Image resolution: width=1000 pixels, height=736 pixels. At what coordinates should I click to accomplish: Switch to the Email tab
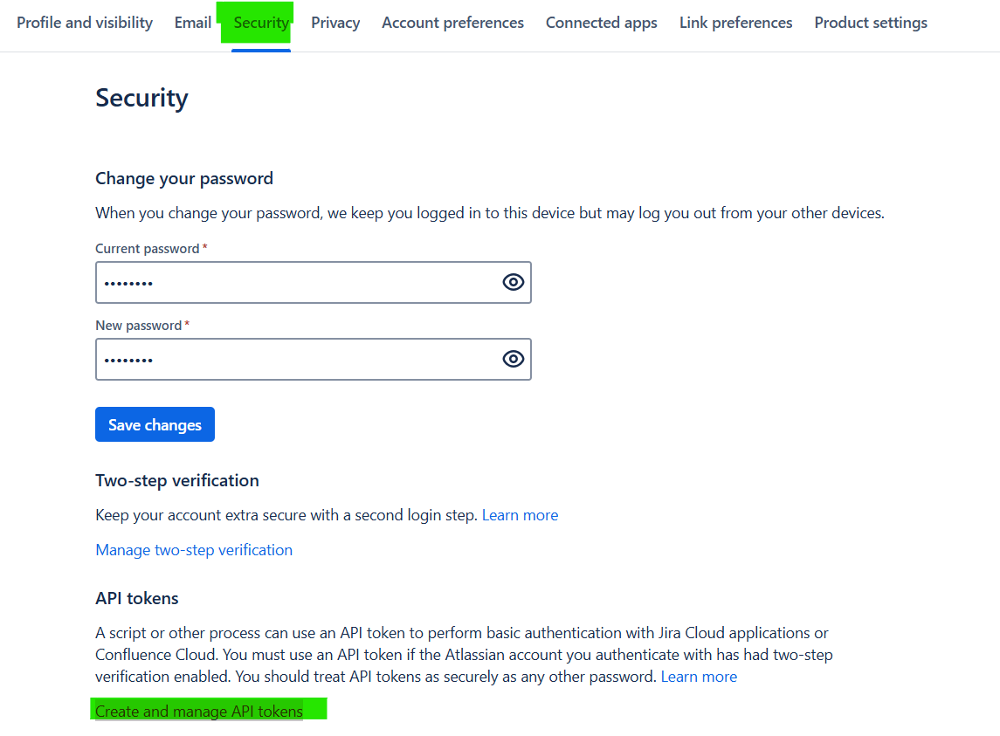[193, 23]
